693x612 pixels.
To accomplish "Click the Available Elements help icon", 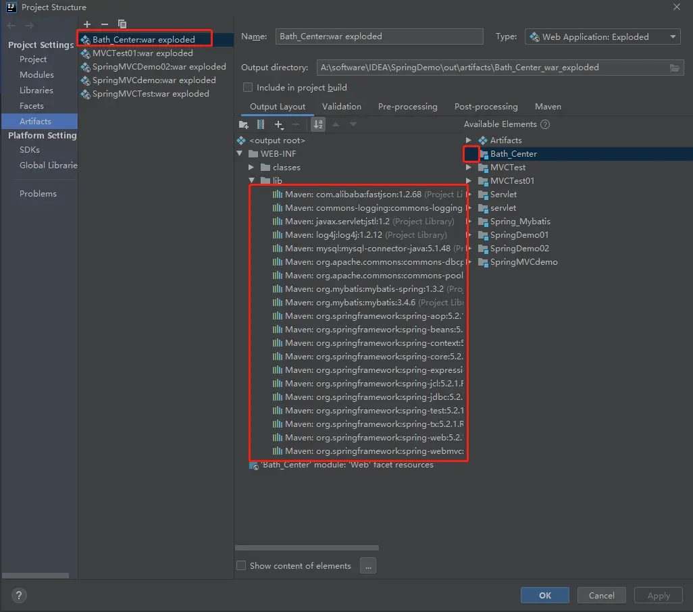I will pyautogui.click(x=545, y=124).
